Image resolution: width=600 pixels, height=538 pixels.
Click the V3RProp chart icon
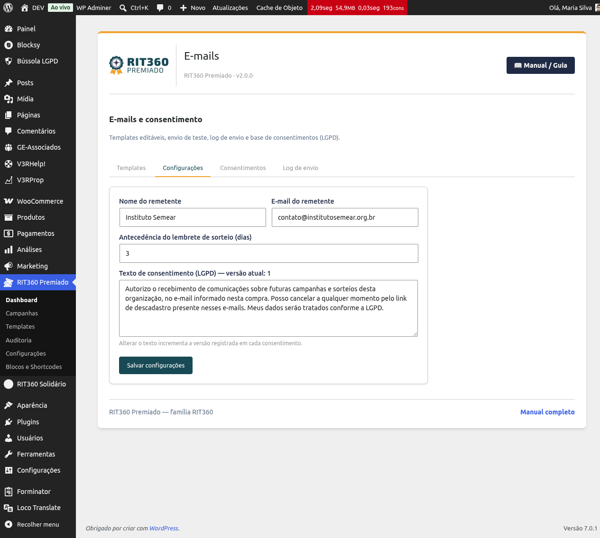click(9, 180)
